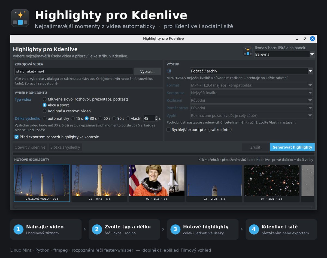The image size is (327, 258).
Task: Enable Rychlejší export přes grafiku (Intel)
Action: (199, 130)
